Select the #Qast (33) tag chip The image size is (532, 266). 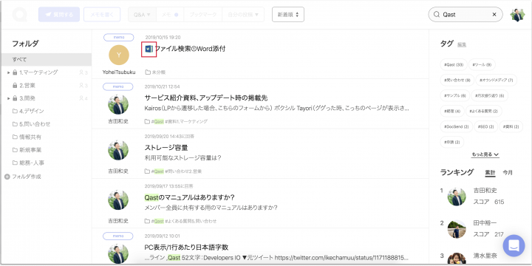pyautogui.click(x=454, y=64)
